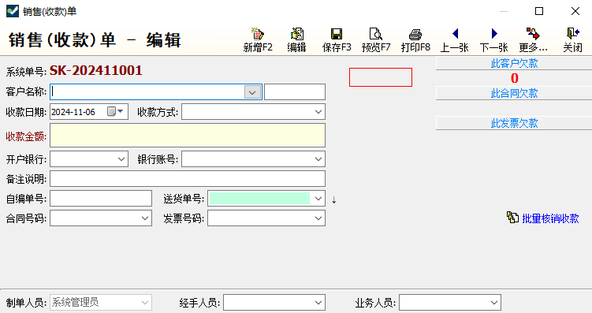Open the 制单人员 dropdown

pyautogui.click(x=145, y=303)
